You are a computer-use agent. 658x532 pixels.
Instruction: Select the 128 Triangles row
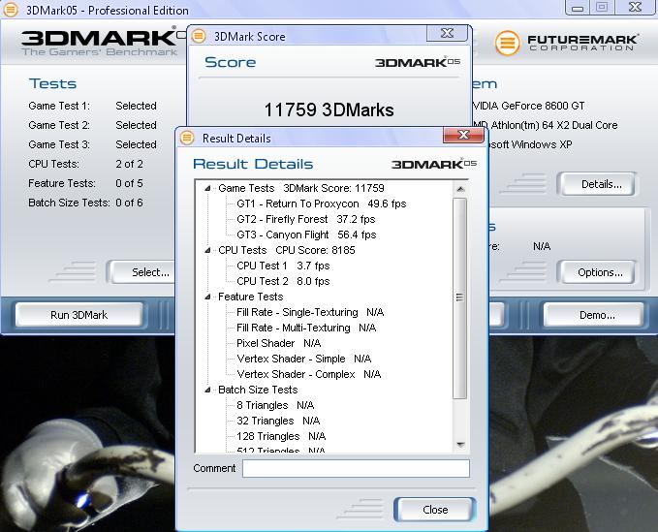(281, 437)
